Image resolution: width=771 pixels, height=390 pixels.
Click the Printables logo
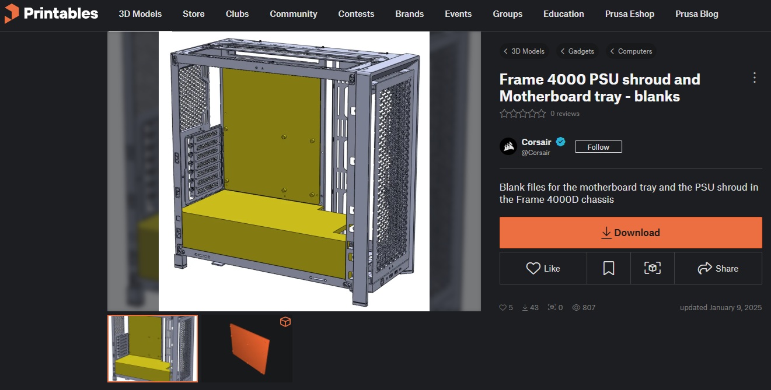click(x=51, y=13)
